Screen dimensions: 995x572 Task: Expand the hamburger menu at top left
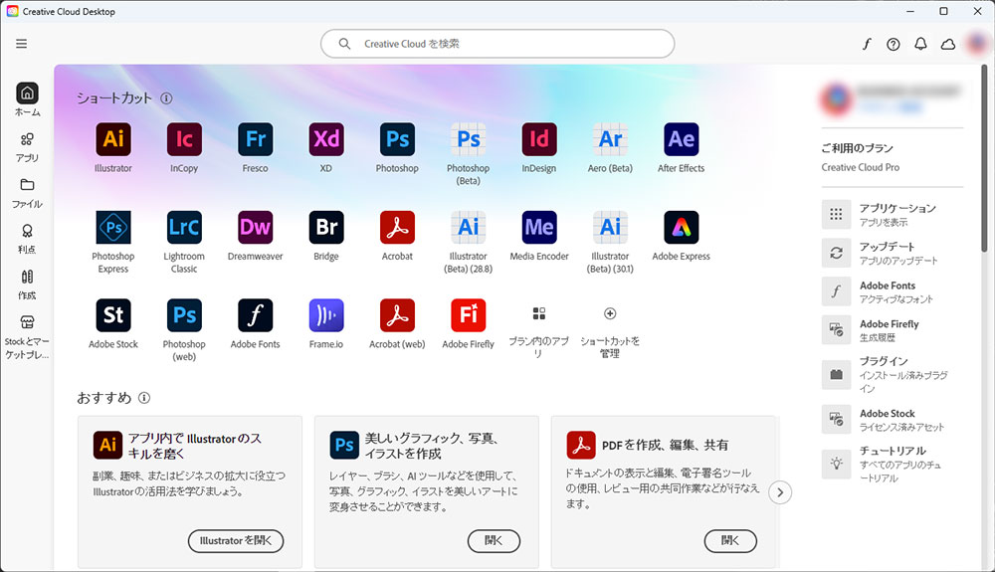[x=22, y=44]
